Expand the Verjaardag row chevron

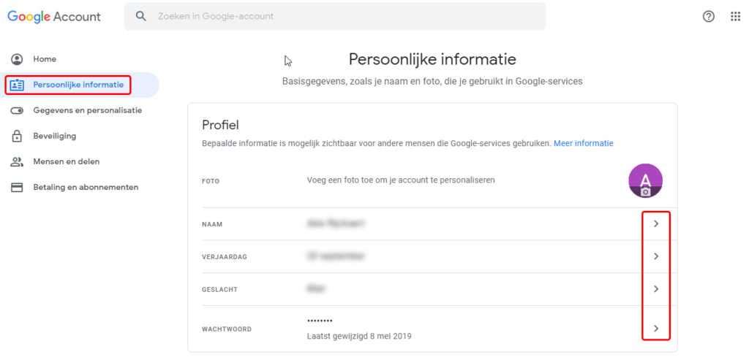click(x=656, y=256)
